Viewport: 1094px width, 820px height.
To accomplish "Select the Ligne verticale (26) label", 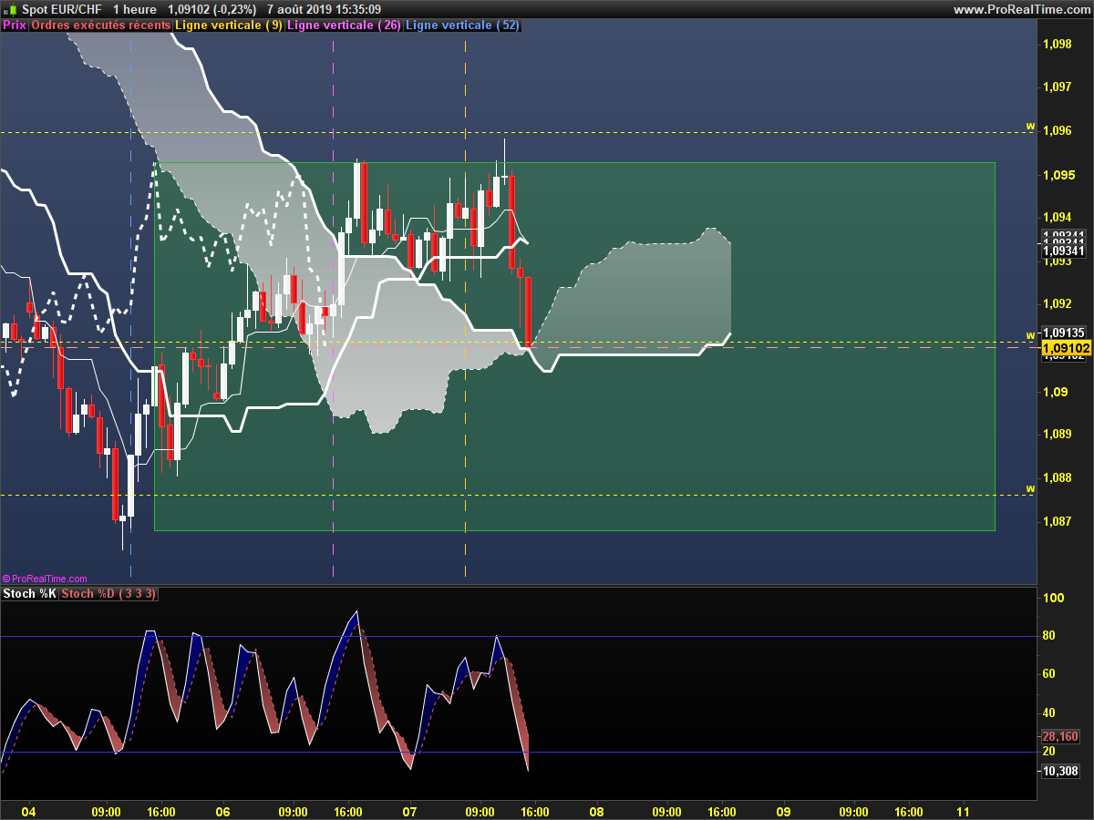I will (344, 26).
